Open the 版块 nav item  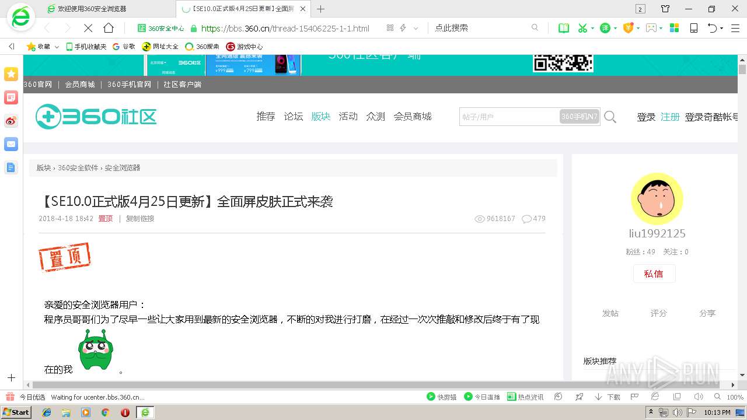321,117
